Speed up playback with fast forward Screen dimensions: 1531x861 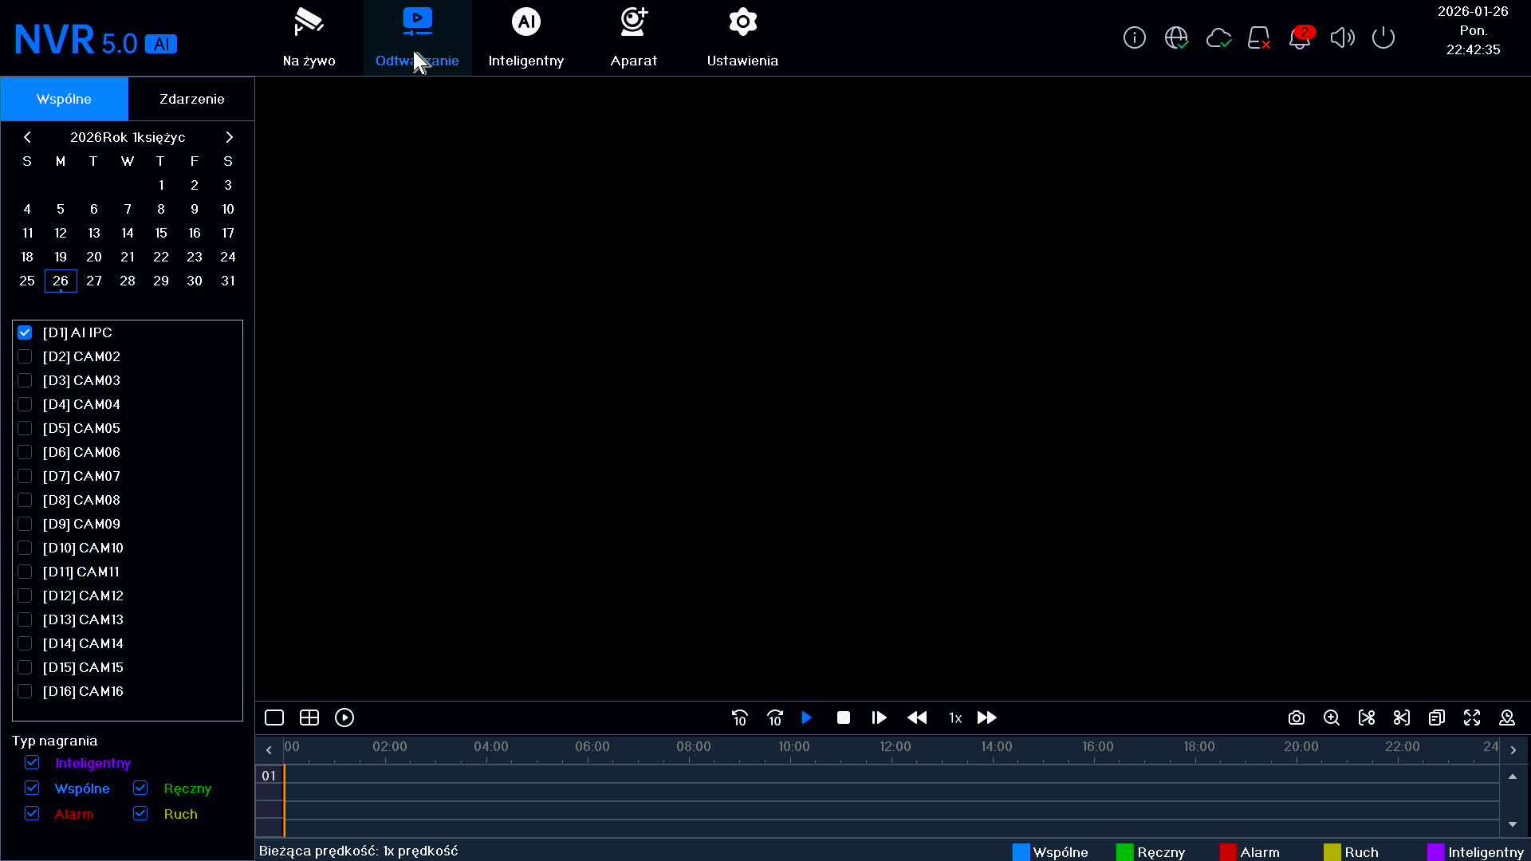(987, 717)
